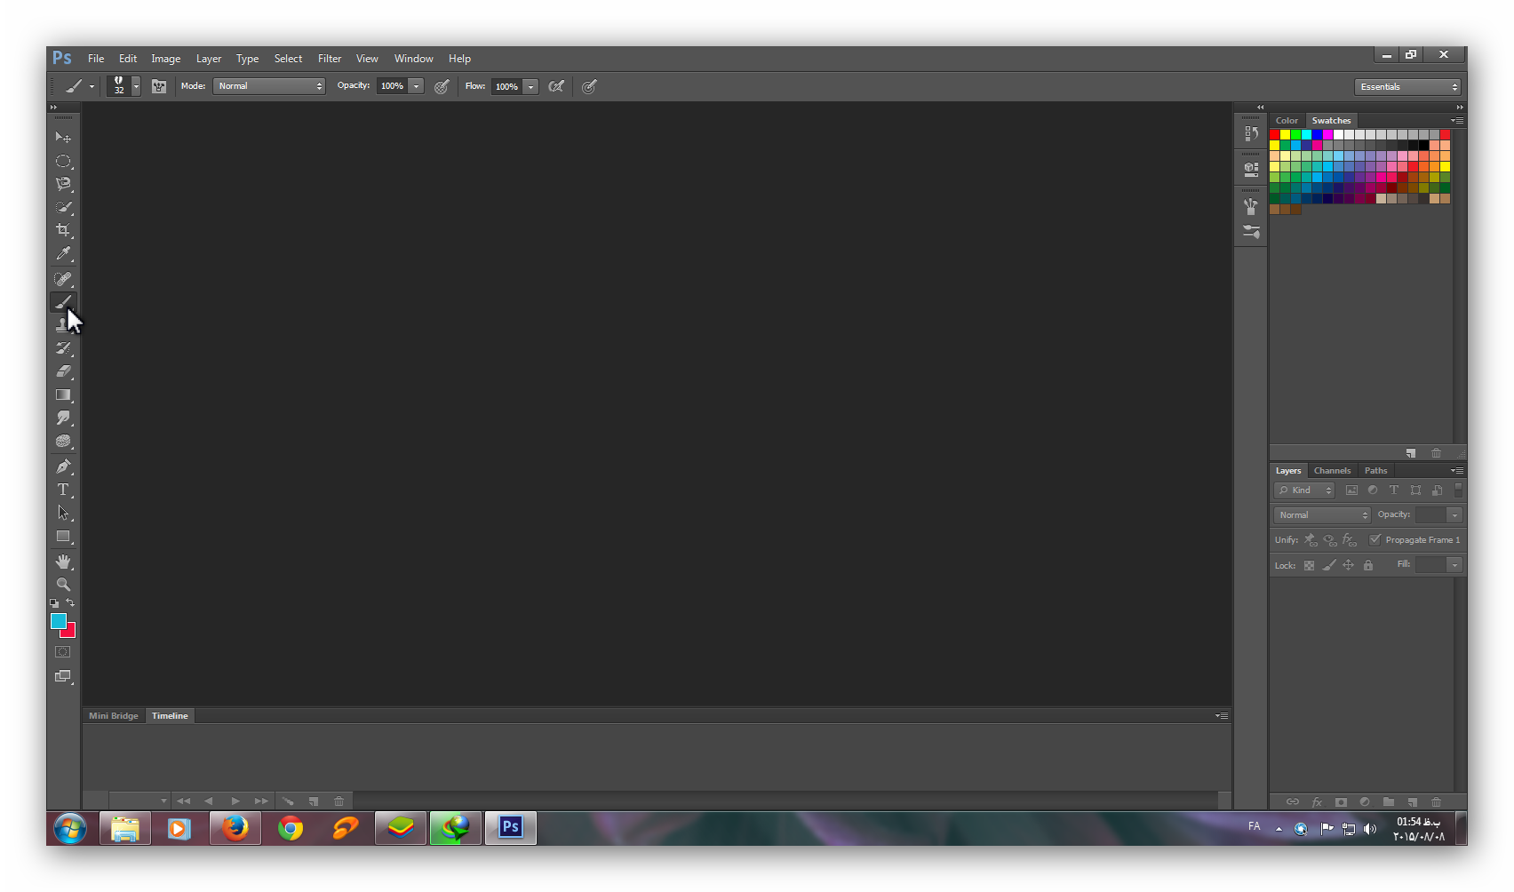The image size is (1514, 892).
Task: Open the Opacity slider arrow in options bar
Action: click(416, 86)
